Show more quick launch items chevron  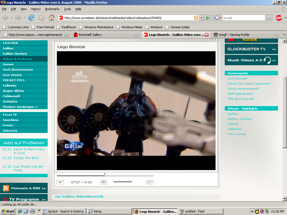[39, 211]
